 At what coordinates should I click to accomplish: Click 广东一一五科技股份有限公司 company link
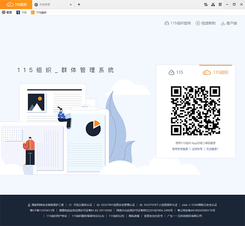tap(185, 216)
